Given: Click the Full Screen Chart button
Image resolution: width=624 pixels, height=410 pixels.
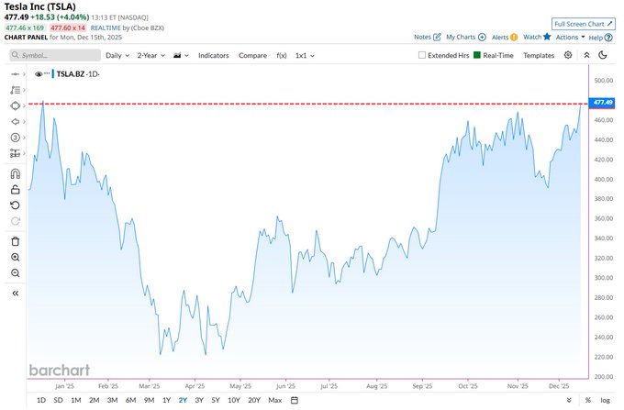Looking at the screenshot, I should 584,24.
